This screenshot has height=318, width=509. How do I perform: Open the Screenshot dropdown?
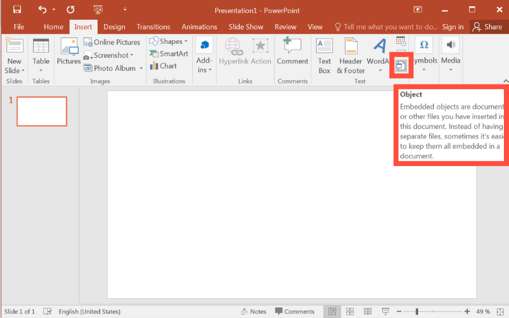click(109, 55)
